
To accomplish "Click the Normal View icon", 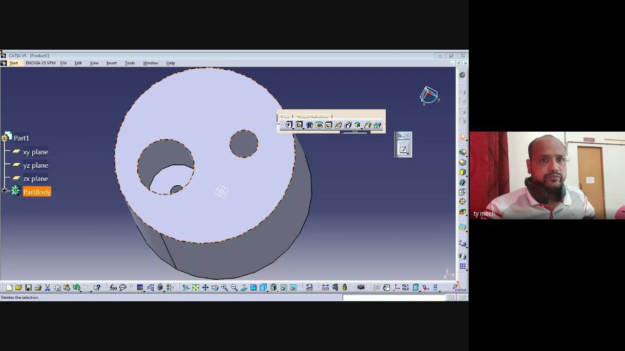I will [244, 288].
